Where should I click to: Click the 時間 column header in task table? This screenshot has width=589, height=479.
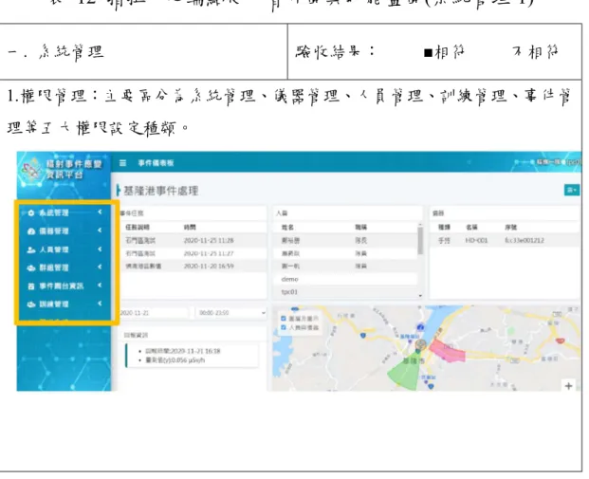point(190,228)
